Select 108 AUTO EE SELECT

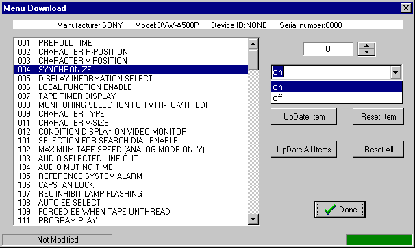tap(131, 203)
